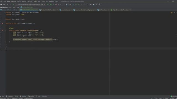Collapse the imports fold marker at first line
The height and width of the screenshot is (99, 177).
[5, 12]
